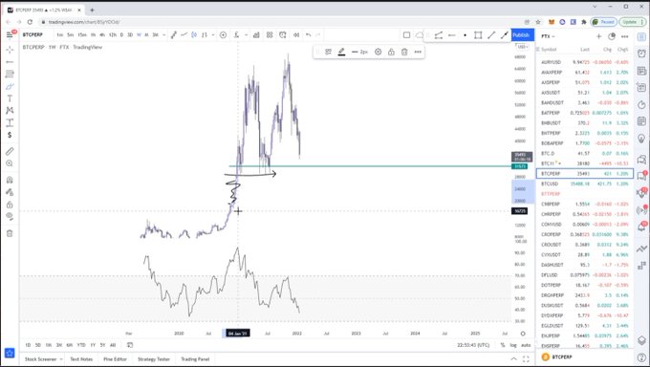Image resolution: width=650 pixels, height=367 pixels.
Task: Lock the selected drawing via the floating toolbar
Action: [391, 52]
